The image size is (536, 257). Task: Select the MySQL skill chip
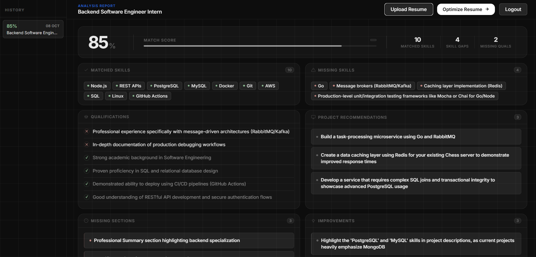[197, 86]
